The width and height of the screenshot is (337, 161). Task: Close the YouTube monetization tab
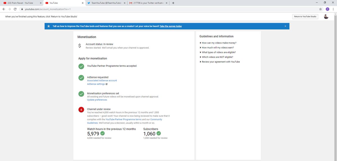click(83, 3)
